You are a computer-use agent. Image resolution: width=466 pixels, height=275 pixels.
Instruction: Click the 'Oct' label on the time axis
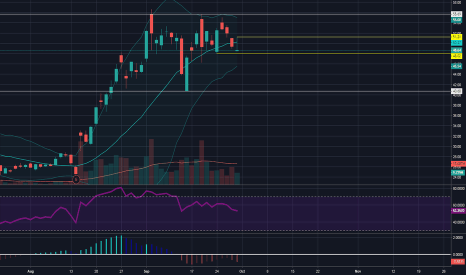[242, 271]
